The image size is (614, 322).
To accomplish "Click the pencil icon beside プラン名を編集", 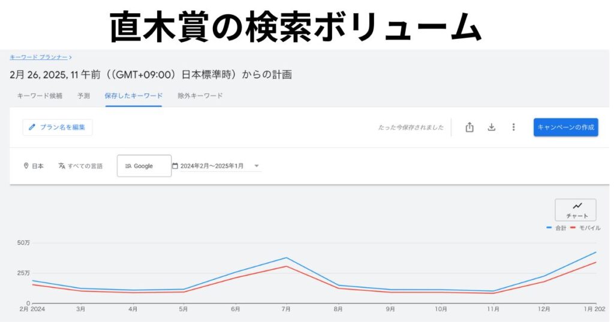I will coord(32,127).
